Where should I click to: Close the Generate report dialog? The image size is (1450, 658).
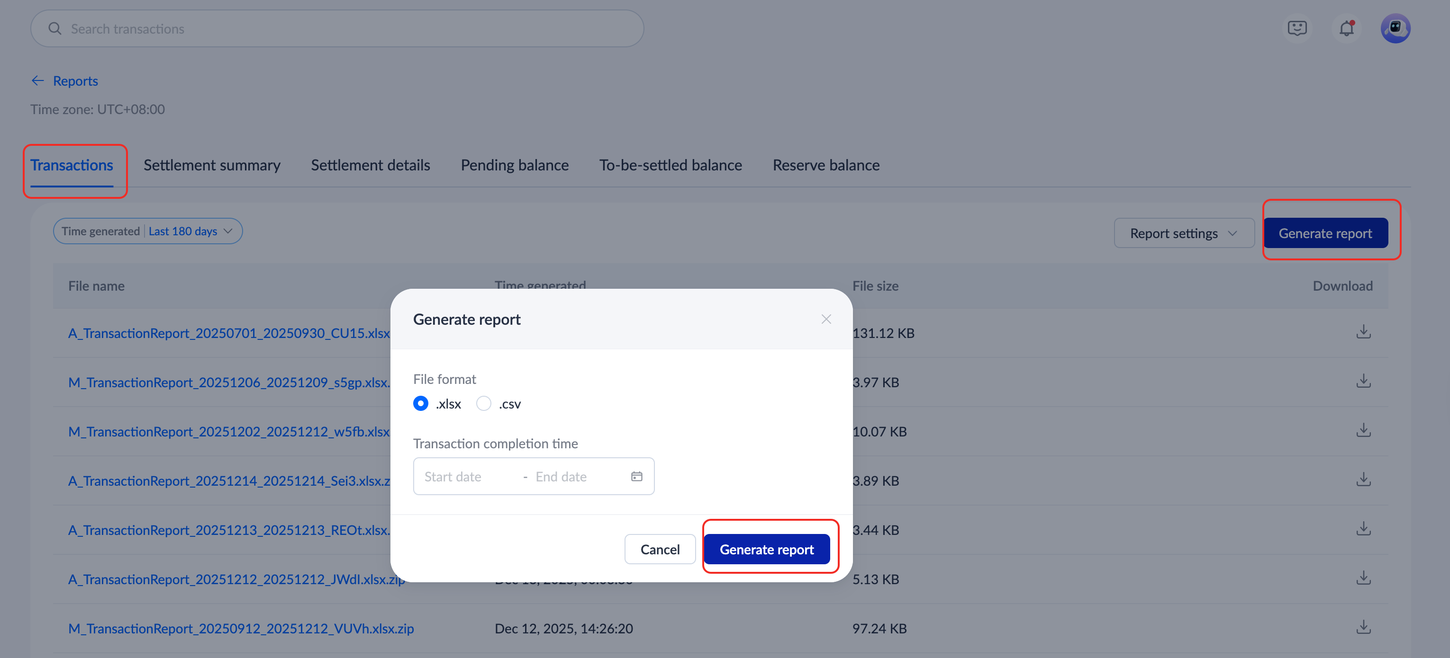(x=826, y=320)
